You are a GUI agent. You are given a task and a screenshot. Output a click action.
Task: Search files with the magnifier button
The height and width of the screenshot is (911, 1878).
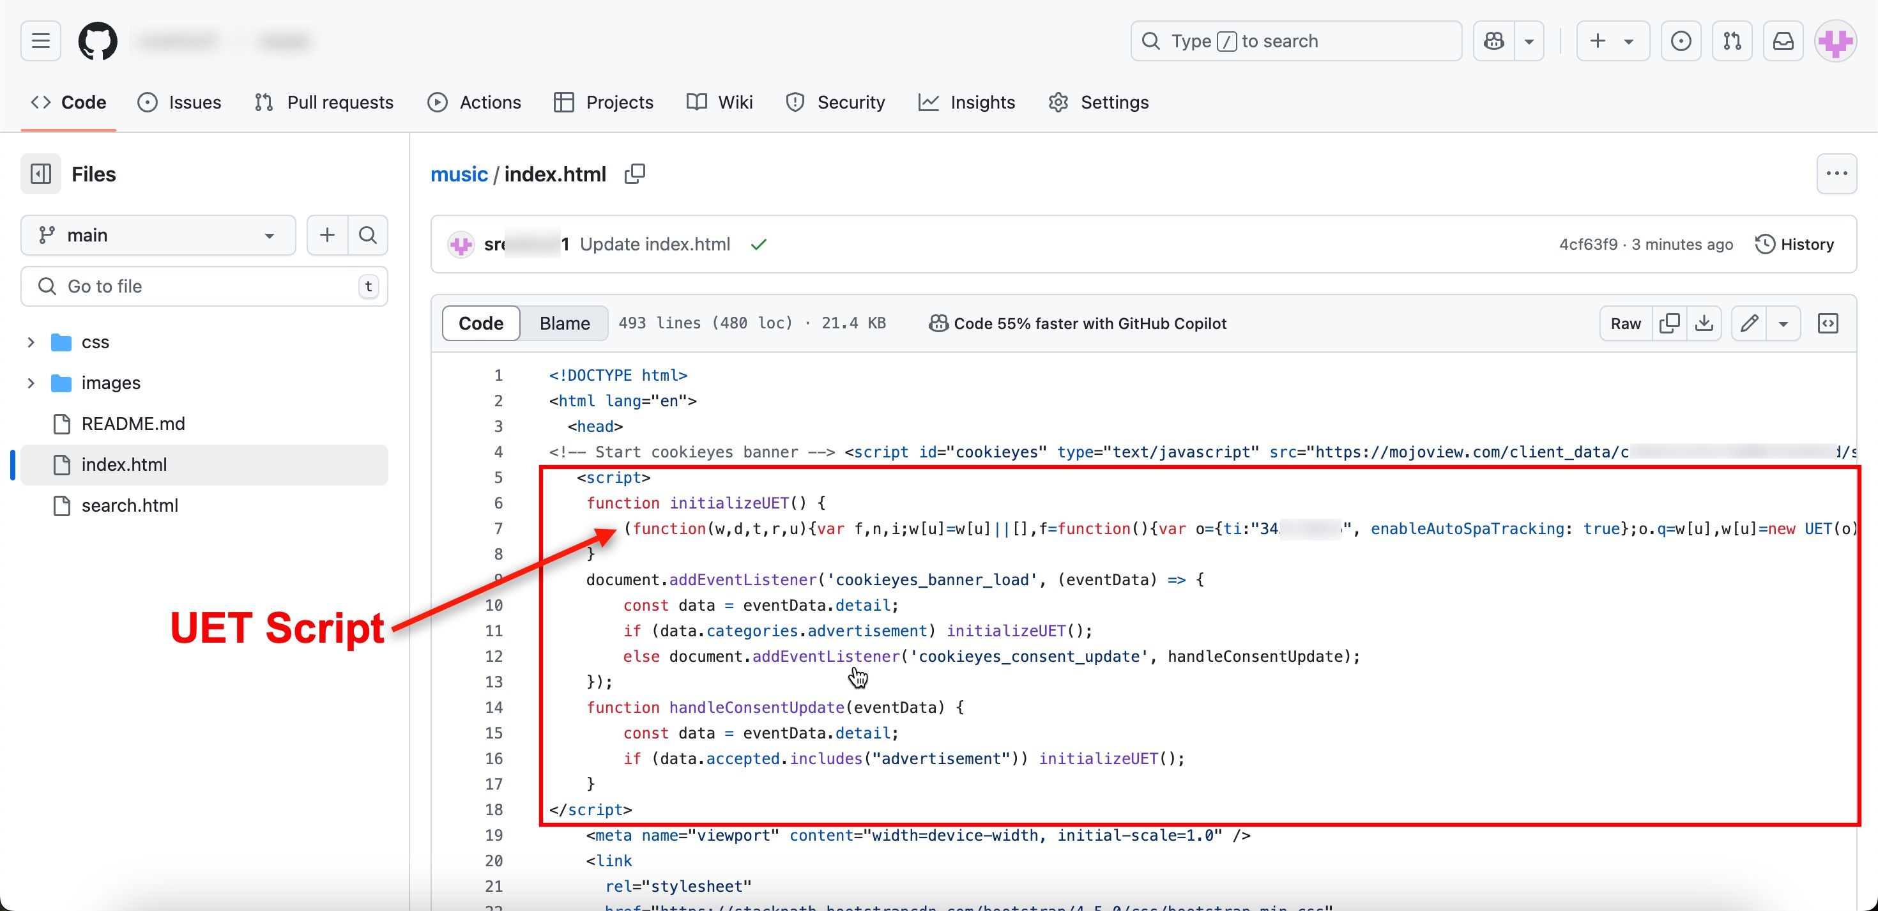368,235
